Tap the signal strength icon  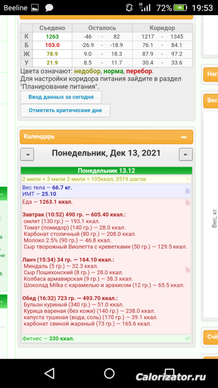click(x=145, y=8)
